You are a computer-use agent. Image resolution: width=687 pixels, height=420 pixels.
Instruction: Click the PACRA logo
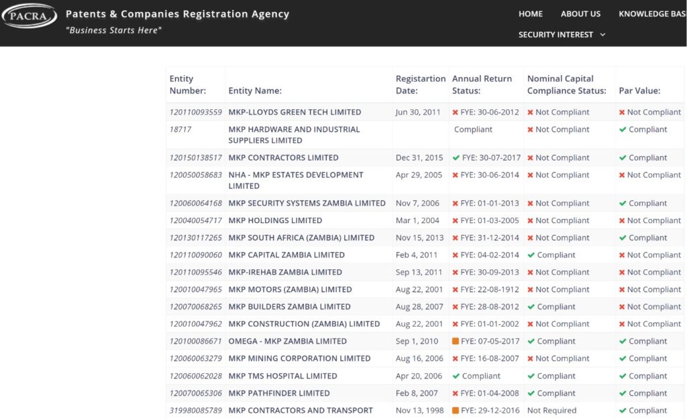coord(30,16)
